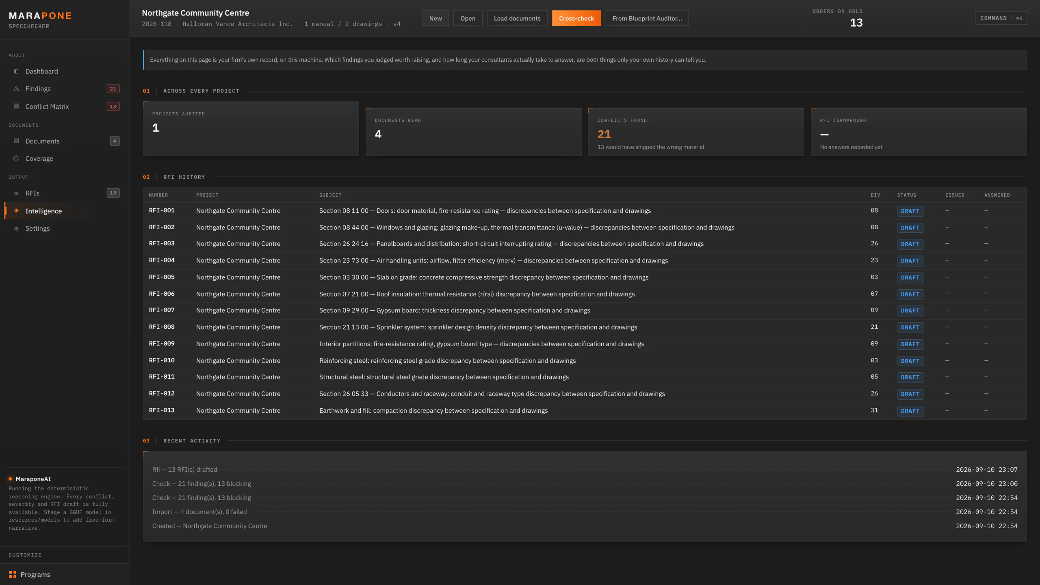Open the Programs grid icon

[x=13, y=574]
